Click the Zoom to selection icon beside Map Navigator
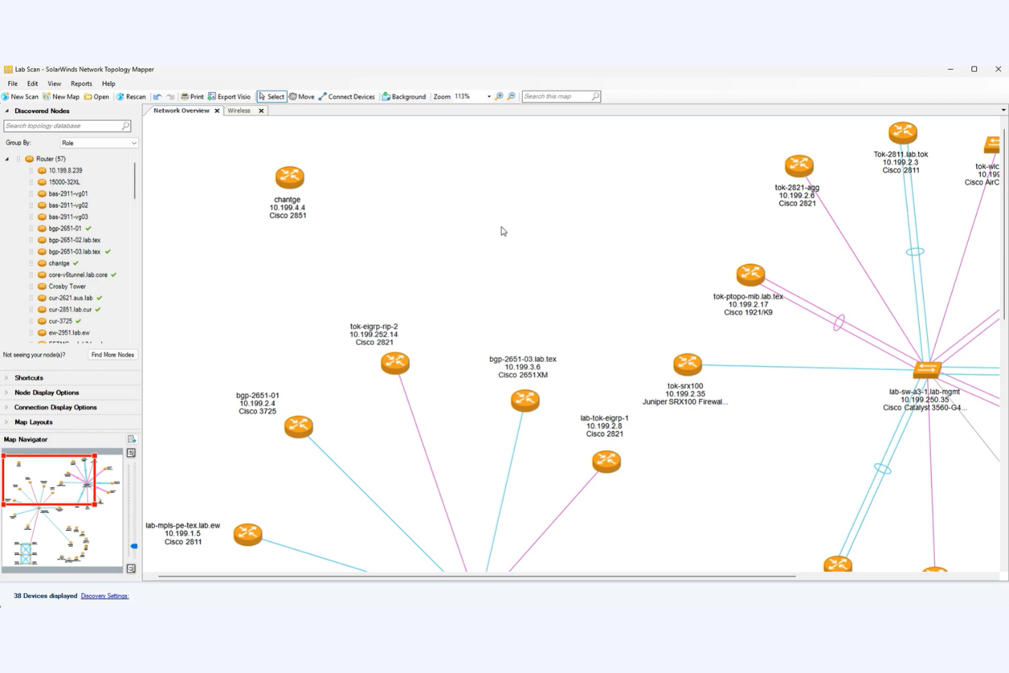The width and height of the screenshot is (1009, 673). coord(131,452)
